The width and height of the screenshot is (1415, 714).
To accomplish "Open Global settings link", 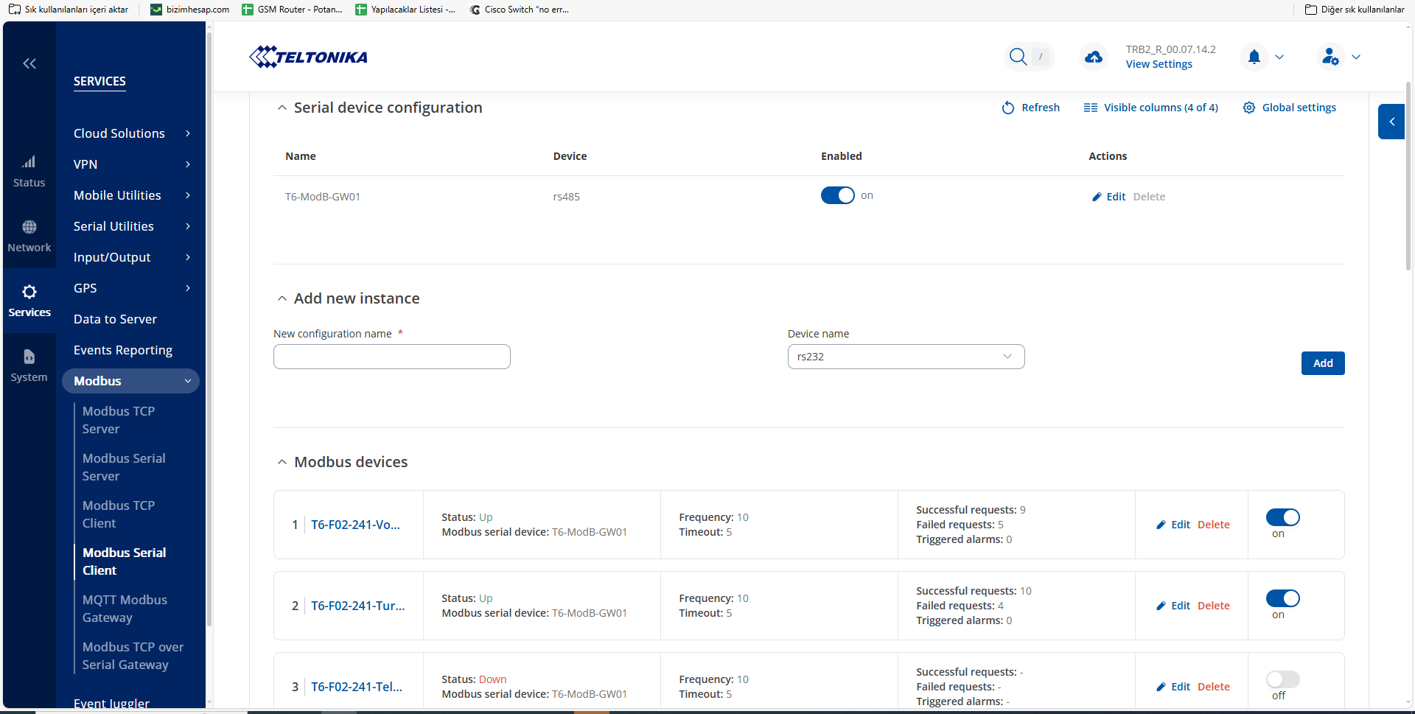I will [1298, 108].
